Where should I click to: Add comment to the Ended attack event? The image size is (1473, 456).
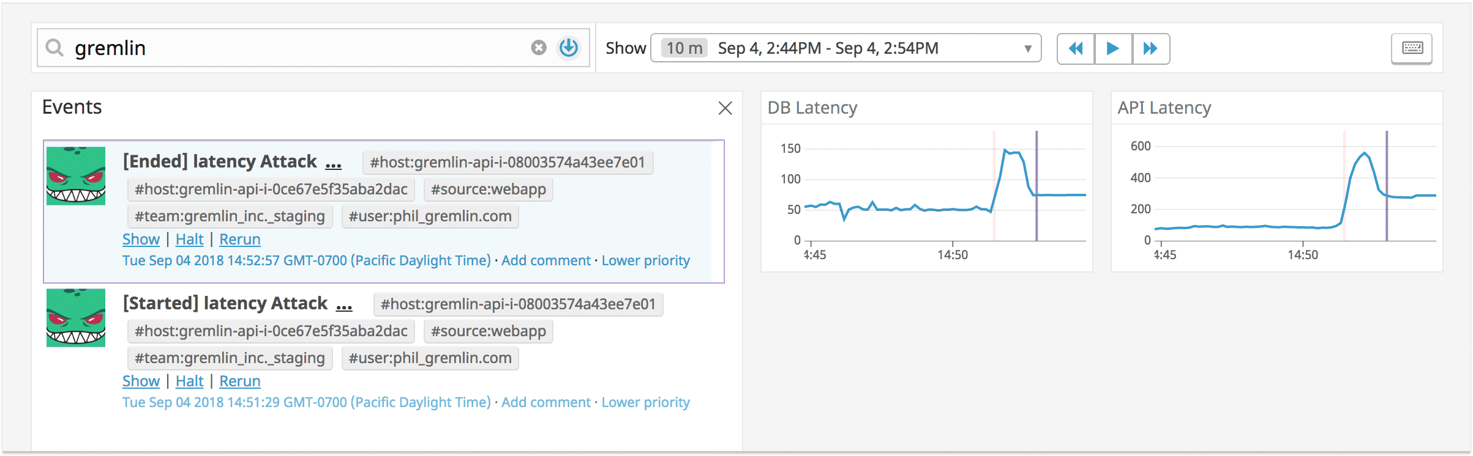click(546, 260)
